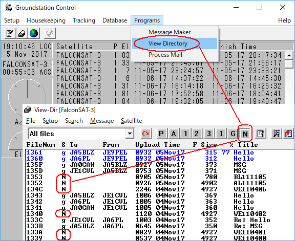The image size is (295, 241).
Task: Click the Title column header
Action: (248, 145)
